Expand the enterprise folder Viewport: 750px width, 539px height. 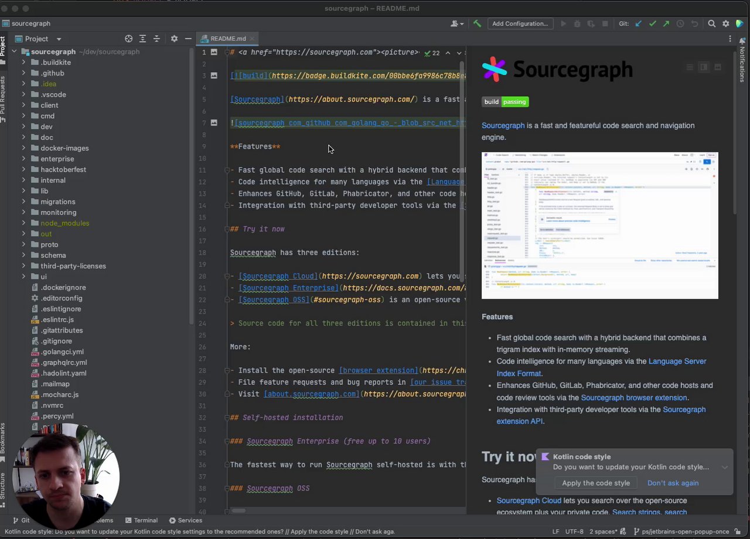pos(23,159)
